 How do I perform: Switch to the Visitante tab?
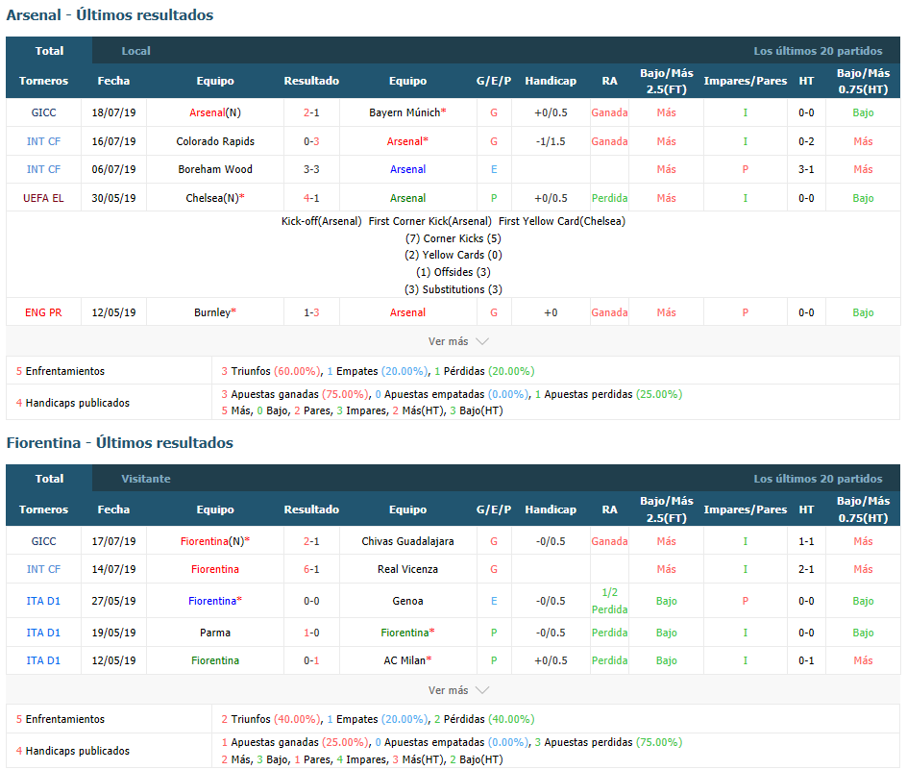(x=146, y=479)
